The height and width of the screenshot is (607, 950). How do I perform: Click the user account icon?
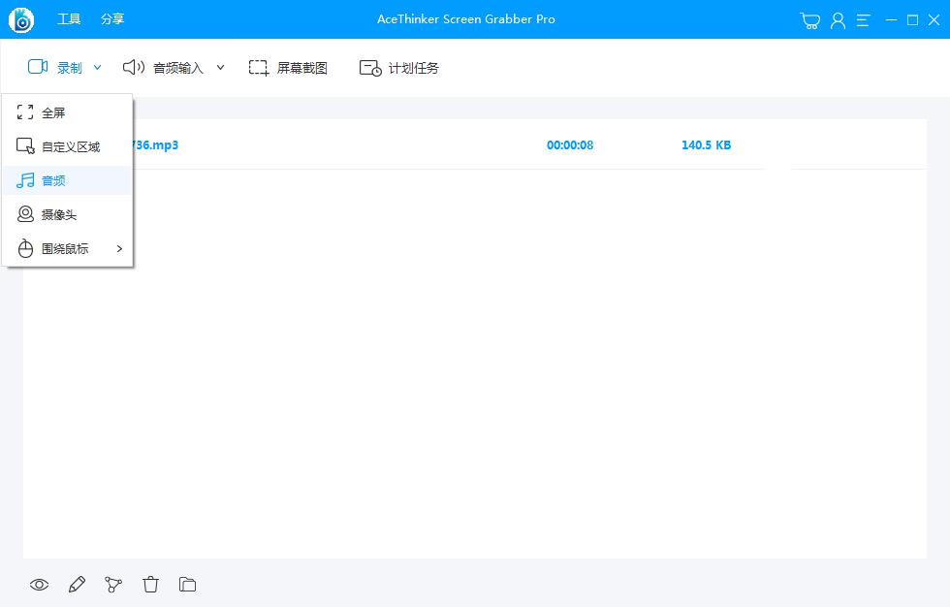pos(838,20)
